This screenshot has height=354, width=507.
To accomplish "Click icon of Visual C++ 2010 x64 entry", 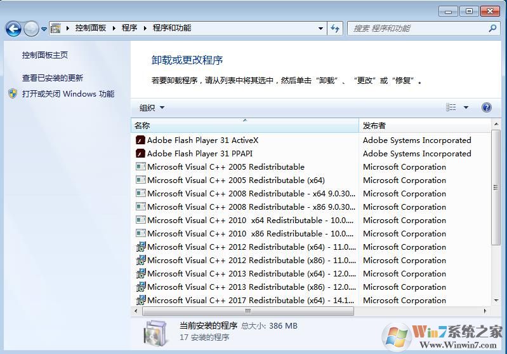I will pos(141,221).
